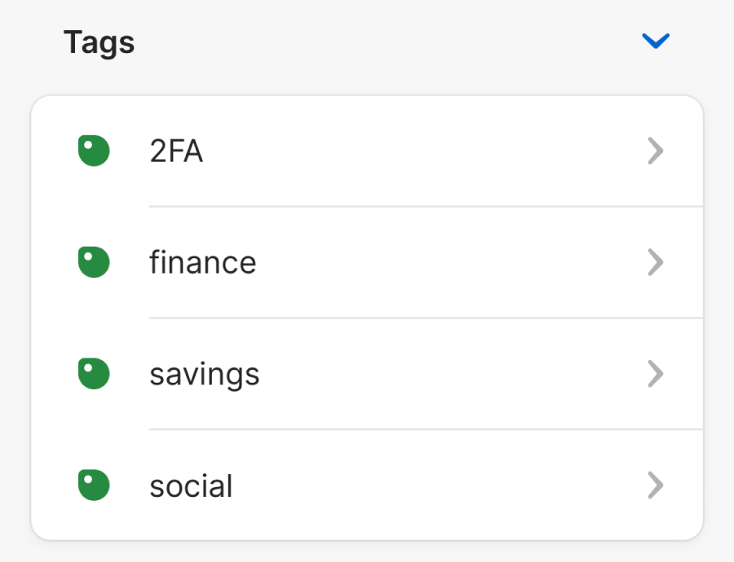Click the green swatch on the finance tag
The image size is (734, 562).
93,261
